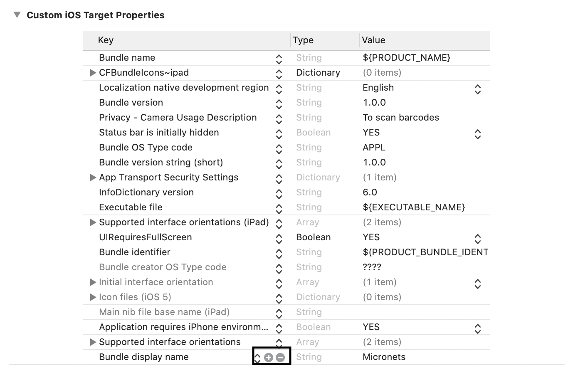The height and width of the screenshot is (365, 568).
Task: Expand Supported interface orientations (iPad) array
Action: (x=93, y=222)
